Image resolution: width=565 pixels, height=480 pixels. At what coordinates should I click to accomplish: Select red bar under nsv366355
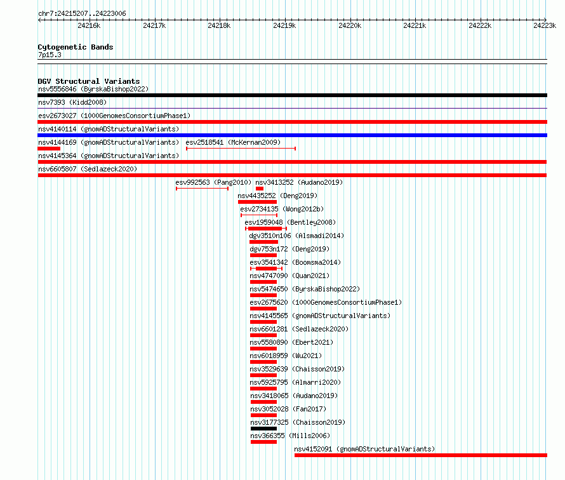pyautogui.click(x=263, y=442)
